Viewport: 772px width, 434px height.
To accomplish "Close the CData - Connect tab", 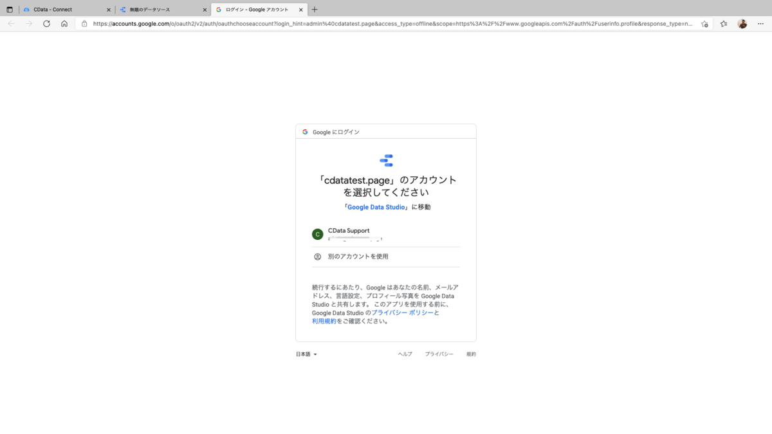I will [108, 10].
